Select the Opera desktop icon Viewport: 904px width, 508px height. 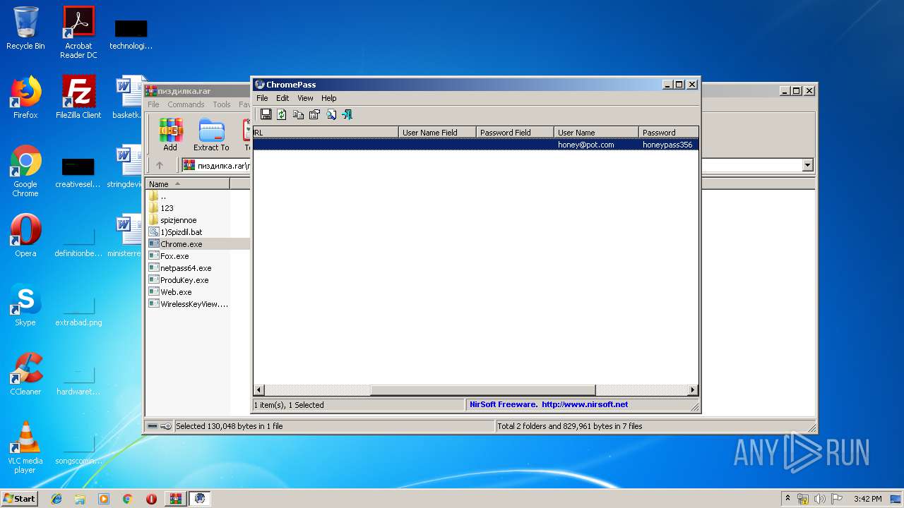coord(25,236)
